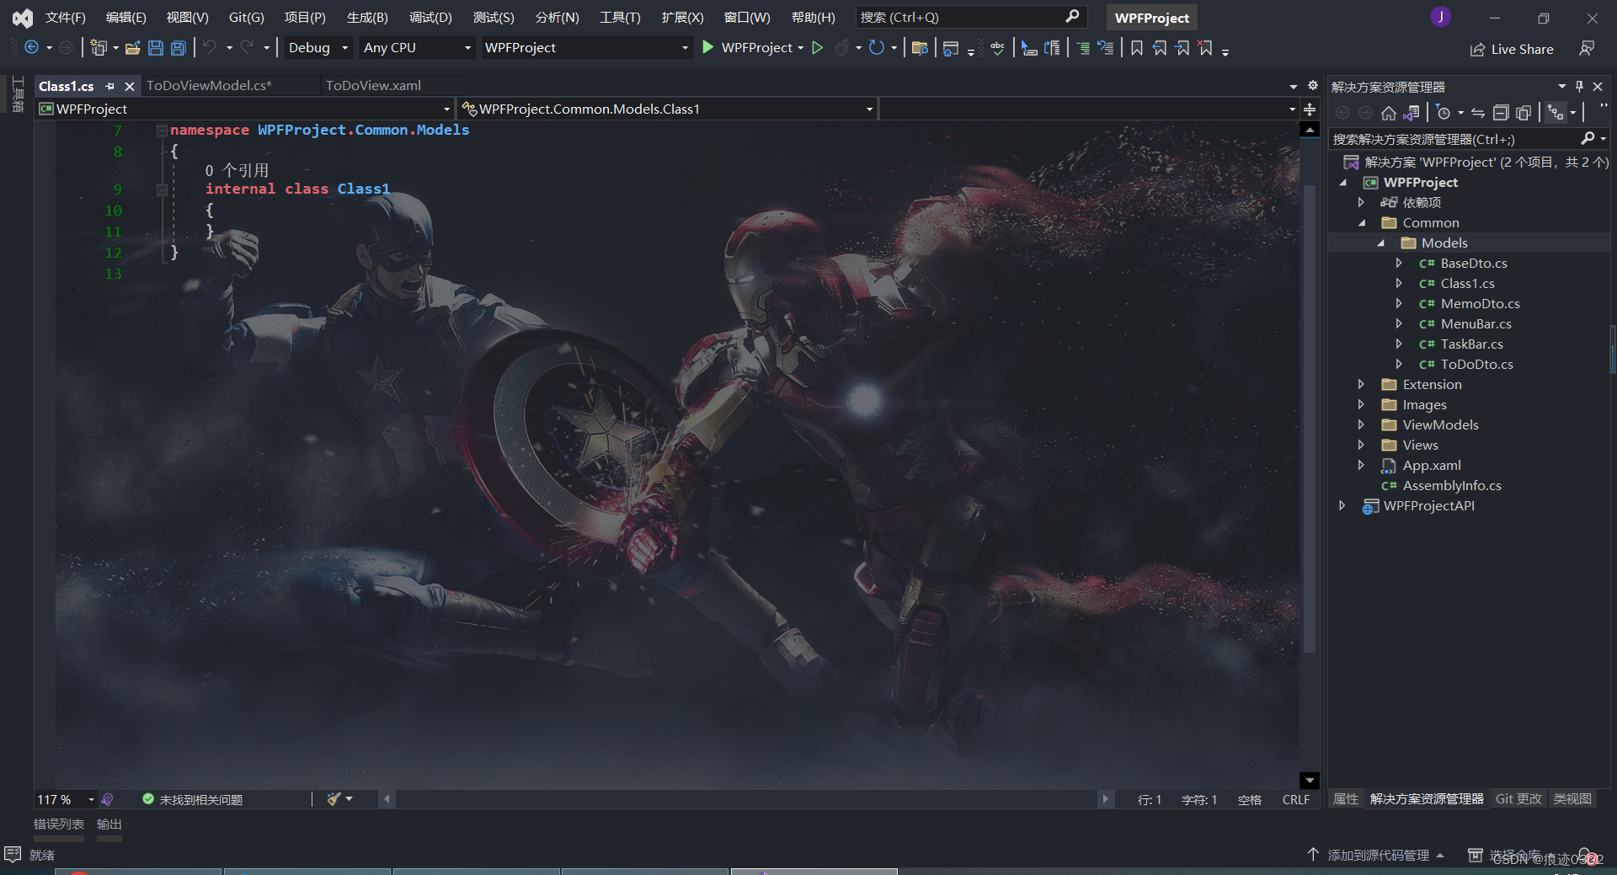Click the Find in Files folder-search icon

(920, 48)
